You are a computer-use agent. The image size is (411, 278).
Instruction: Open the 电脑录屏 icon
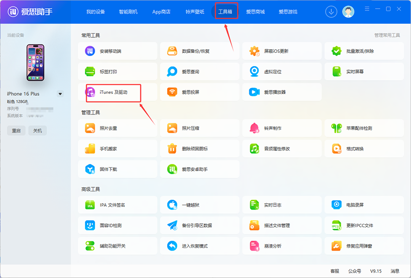point(337,205)
